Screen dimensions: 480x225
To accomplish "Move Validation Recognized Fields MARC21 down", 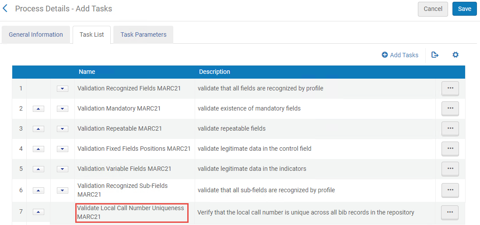I will click(x=63, y=89).
